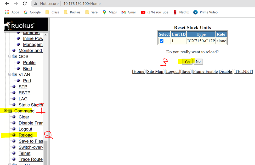Click the navigation tree scrollbar thumb
Viewport: 255px width, 165px height.
tap(46, 153)
